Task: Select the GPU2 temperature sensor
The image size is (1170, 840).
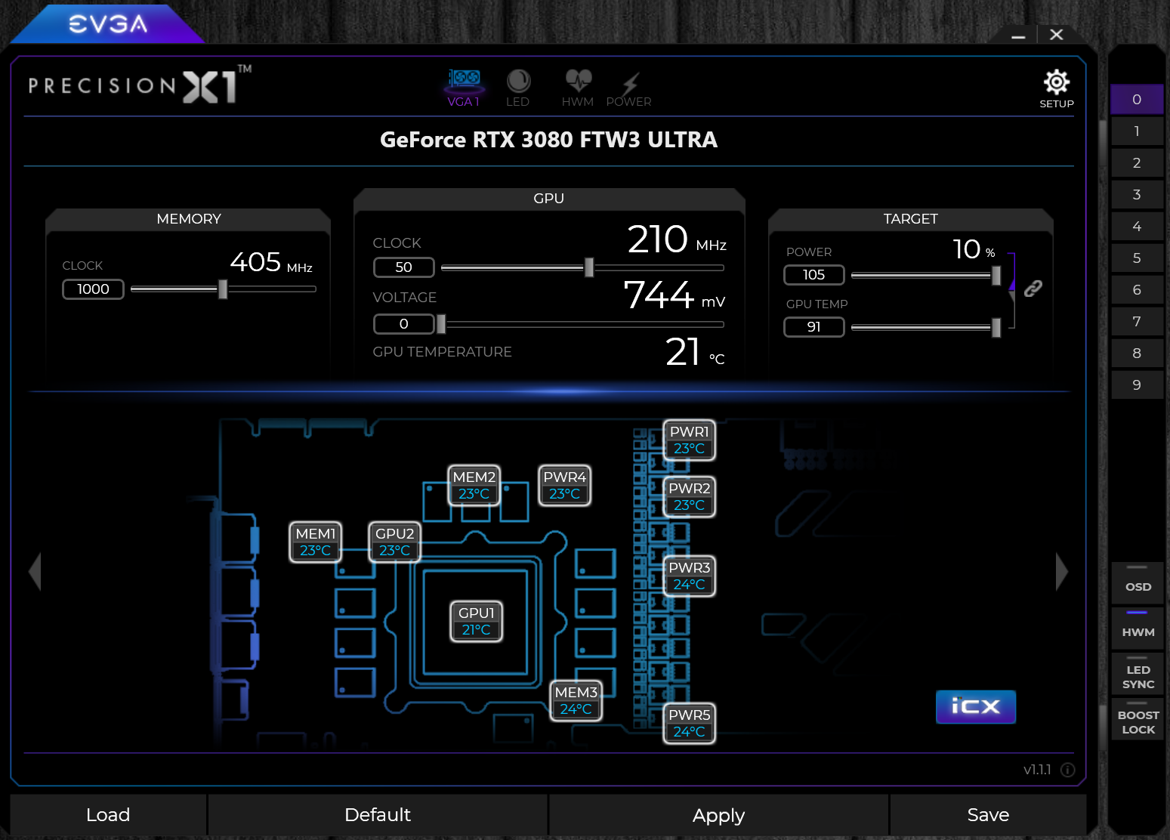Action: click(x=394, y=542)
